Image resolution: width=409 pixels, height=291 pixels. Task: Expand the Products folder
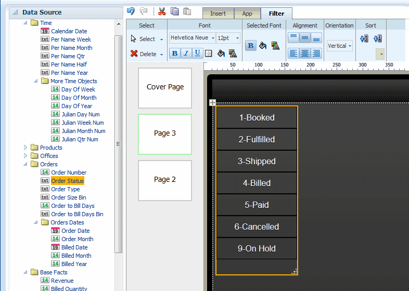[x=25, y=148]
